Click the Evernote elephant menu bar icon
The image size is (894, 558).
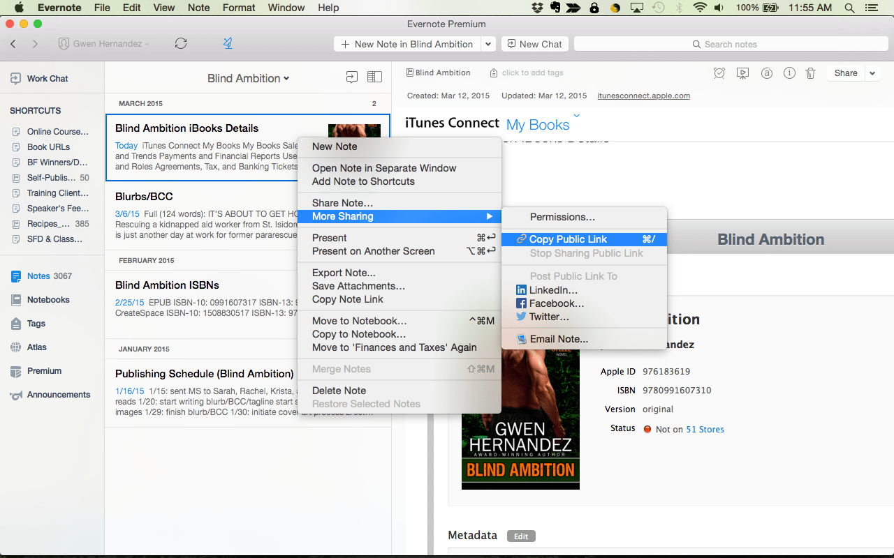click(555, 8)
